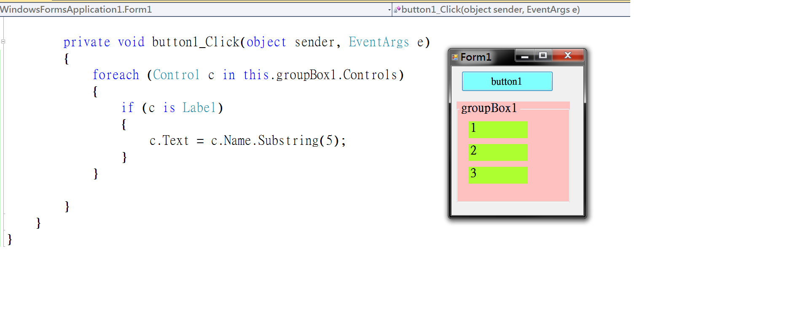The image size is (790, 334).
Task: Close the Form1 window
Action: 568,56
